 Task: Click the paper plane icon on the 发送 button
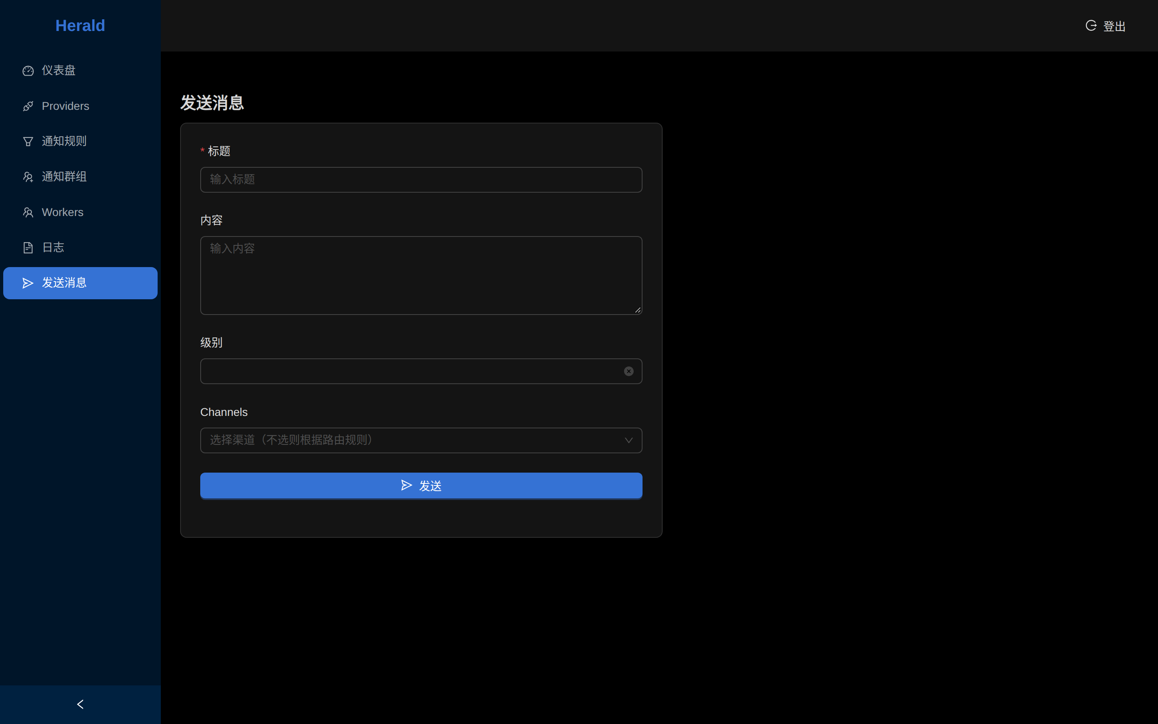coord(406,485)
